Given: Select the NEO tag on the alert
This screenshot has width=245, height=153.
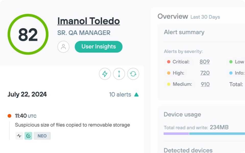Looking at the screenshot, I should [42, 136].
